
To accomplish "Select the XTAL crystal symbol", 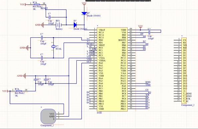I will point(53,46).
